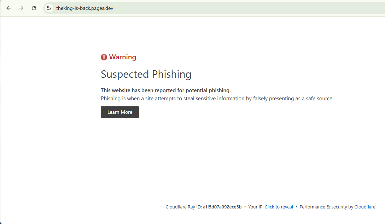The image size is (385, 224).
Task: Reload the suspected phishing page
Action: point(34,8)
